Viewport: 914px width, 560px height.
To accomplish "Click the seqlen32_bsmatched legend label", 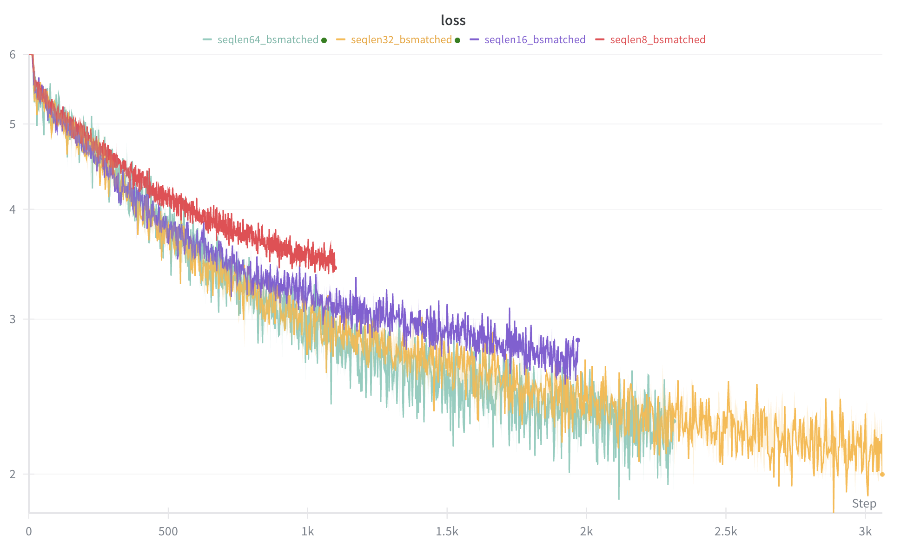I will pos(401,40).
